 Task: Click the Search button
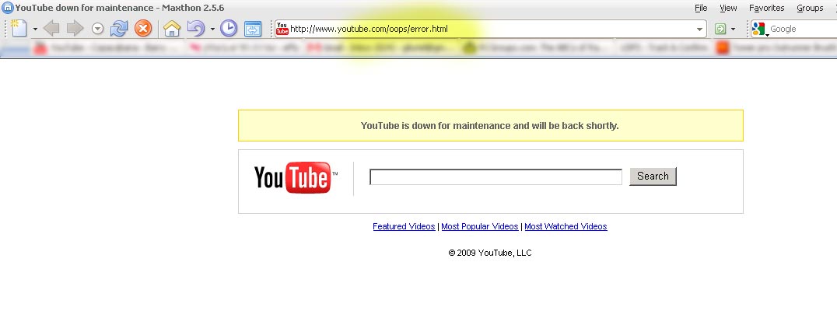[x=653, y=176]
